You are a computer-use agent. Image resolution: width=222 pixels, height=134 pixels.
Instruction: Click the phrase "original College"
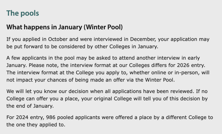tap(113, 99)
